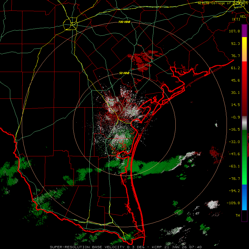Click the purple segment of the color bar

pyautogui.click(x=244, y=31)
